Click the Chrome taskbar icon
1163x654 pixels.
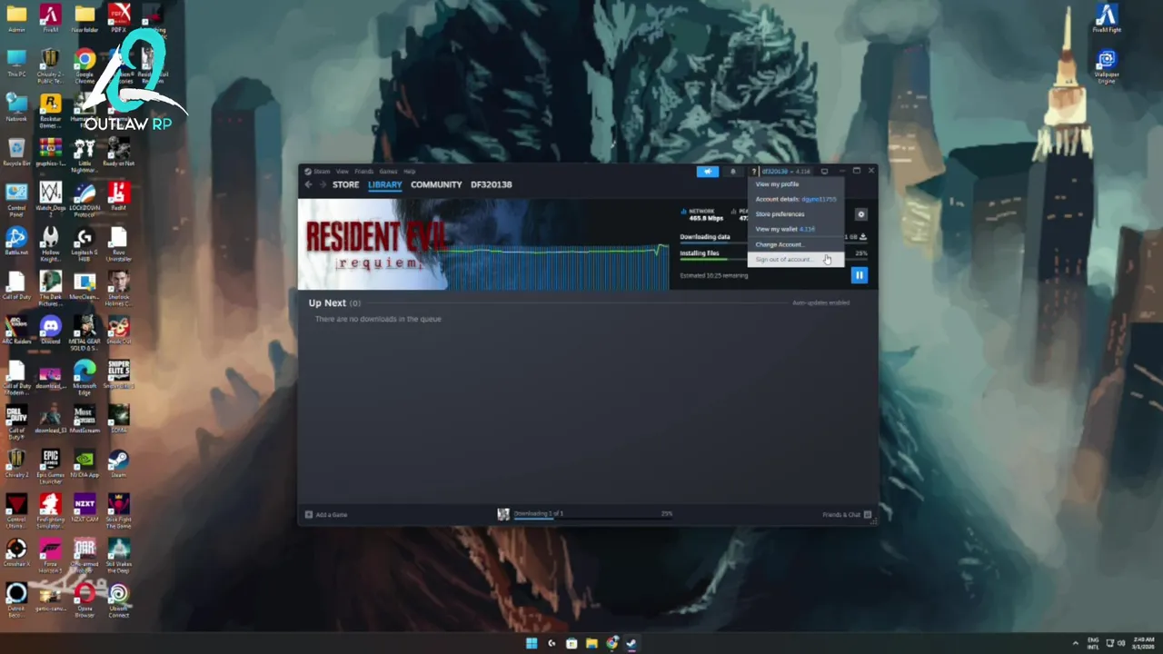point(611,643)
